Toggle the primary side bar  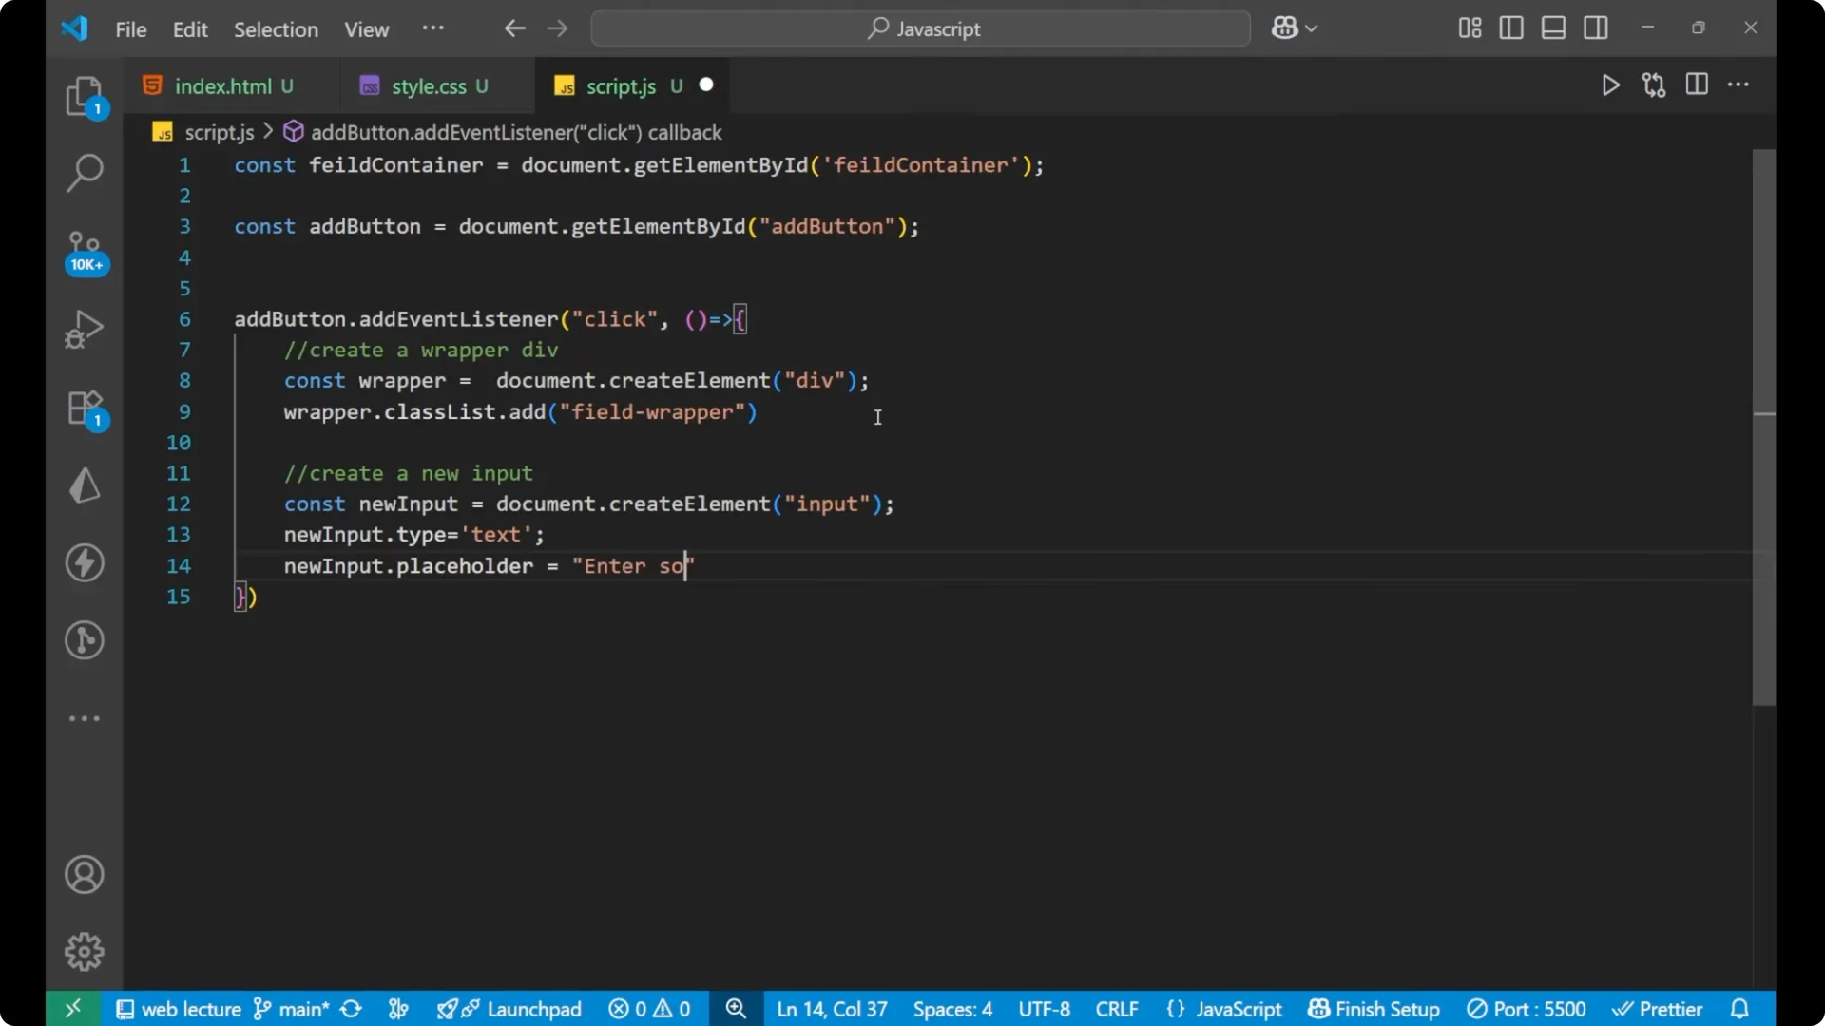click(1511, 28)
